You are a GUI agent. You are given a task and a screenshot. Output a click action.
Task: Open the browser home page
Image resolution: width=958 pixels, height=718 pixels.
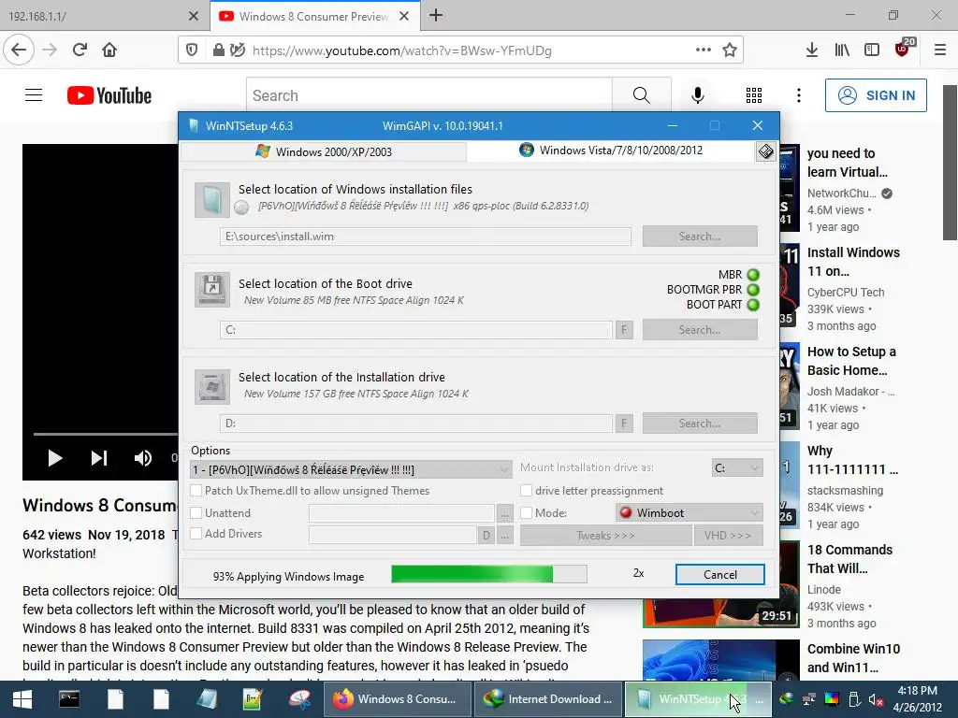[109, 50]
